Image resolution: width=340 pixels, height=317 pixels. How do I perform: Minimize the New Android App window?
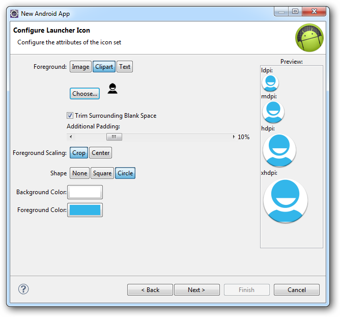pos(281,11)
